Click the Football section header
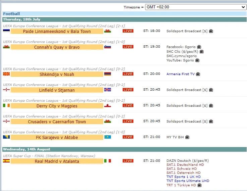The width and height of the screenshot is (247, 191). (124, 14)
